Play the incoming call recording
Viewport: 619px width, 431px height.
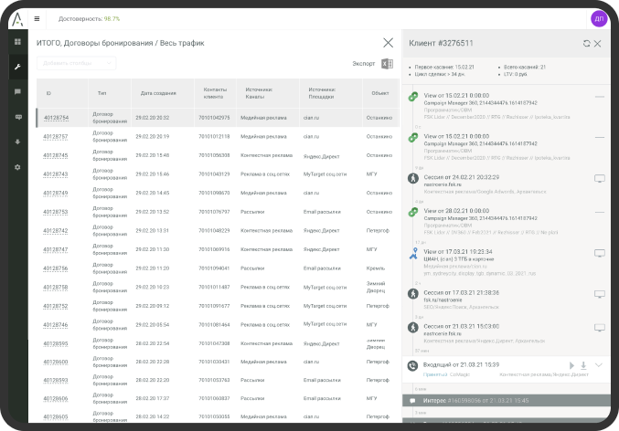coord(572,365)
